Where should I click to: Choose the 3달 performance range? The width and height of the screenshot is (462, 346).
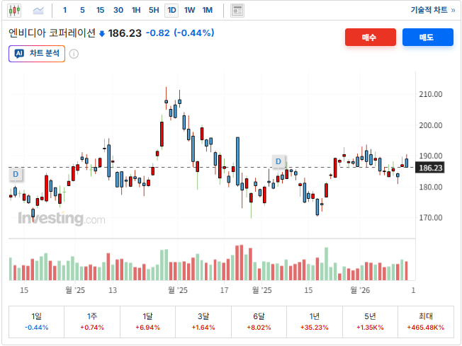203,321
